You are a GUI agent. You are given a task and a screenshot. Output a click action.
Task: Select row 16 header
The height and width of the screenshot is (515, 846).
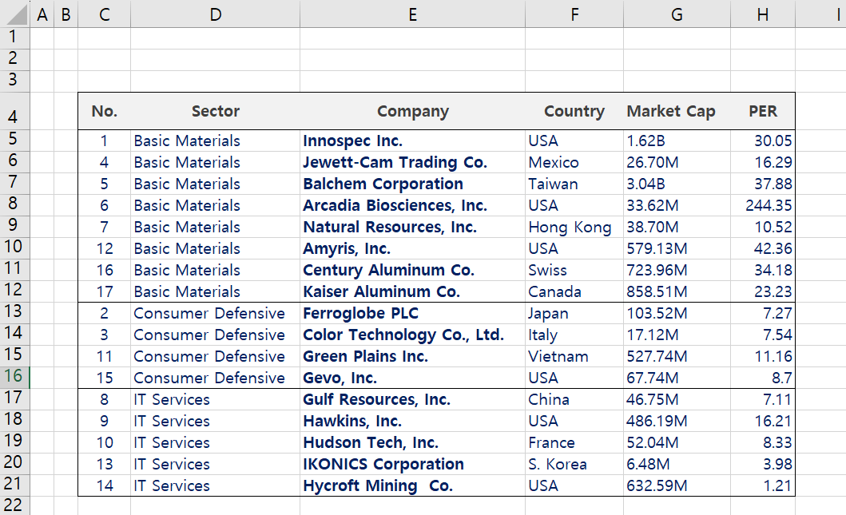(14, 378)
